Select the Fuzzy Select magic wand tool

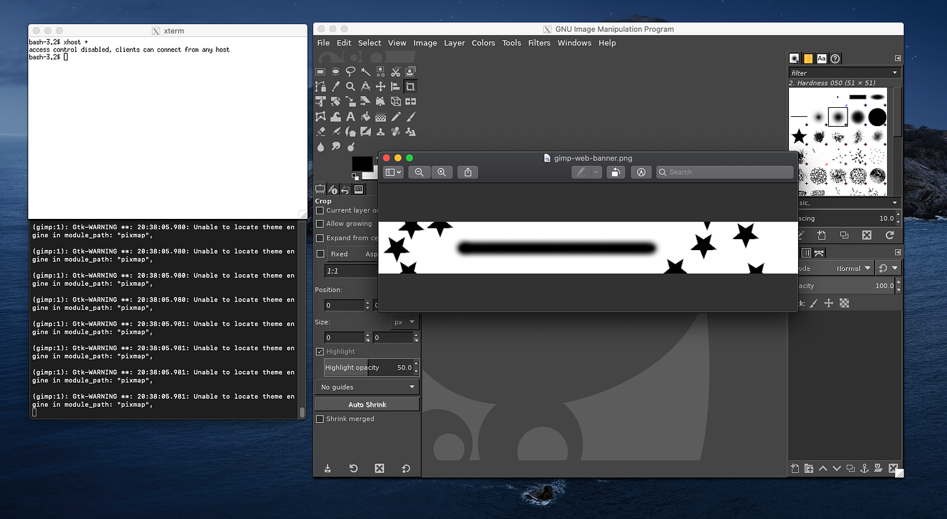(366, 71)
